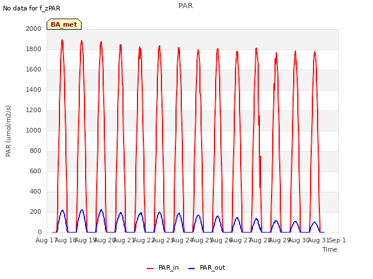Click the blue PAR_out legend swatch
Screen dimensions: 373x279
coord(192,269)
